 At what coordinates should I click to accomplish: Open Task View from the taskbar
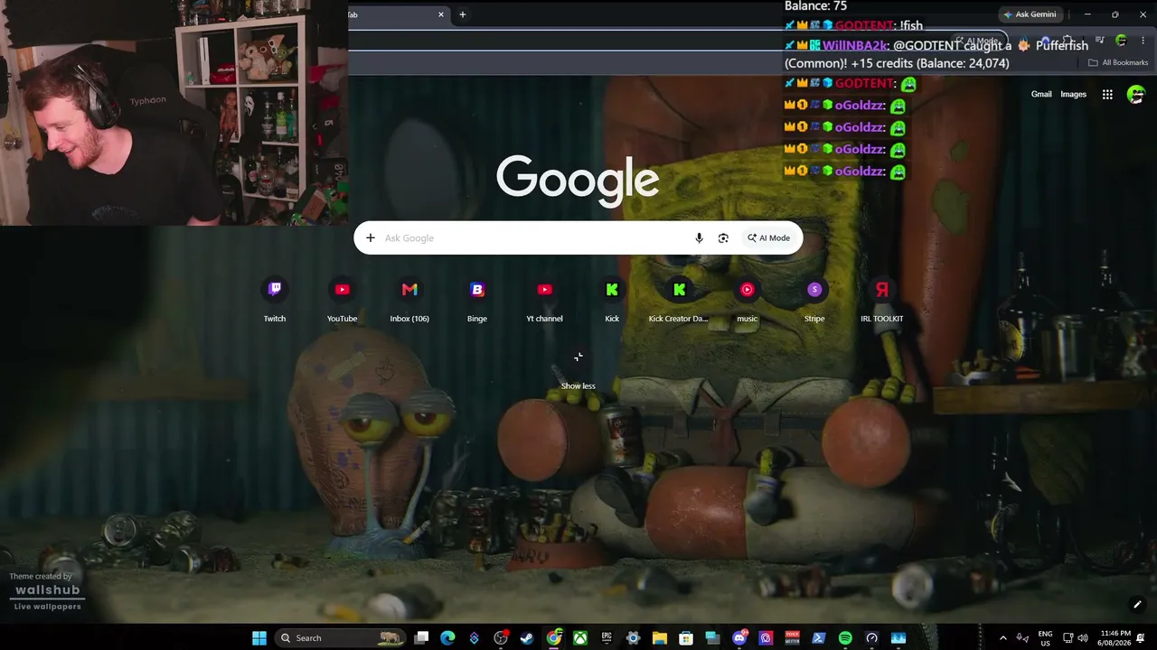point(421,638)
